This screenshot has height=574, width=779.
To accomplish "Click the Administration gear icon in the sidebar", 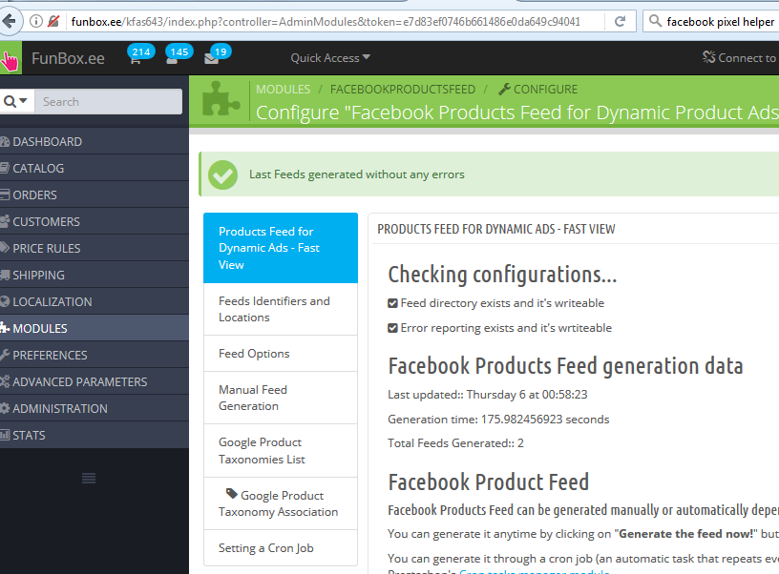I will 5,408.
